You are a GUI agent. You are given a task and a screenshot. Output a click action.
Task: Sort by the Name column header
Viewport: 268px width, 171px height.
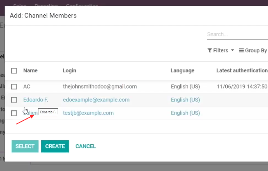[x=30, y=70]
